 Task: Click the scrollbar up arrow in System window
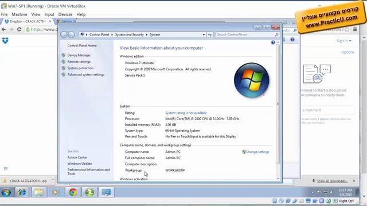point(278,42)
